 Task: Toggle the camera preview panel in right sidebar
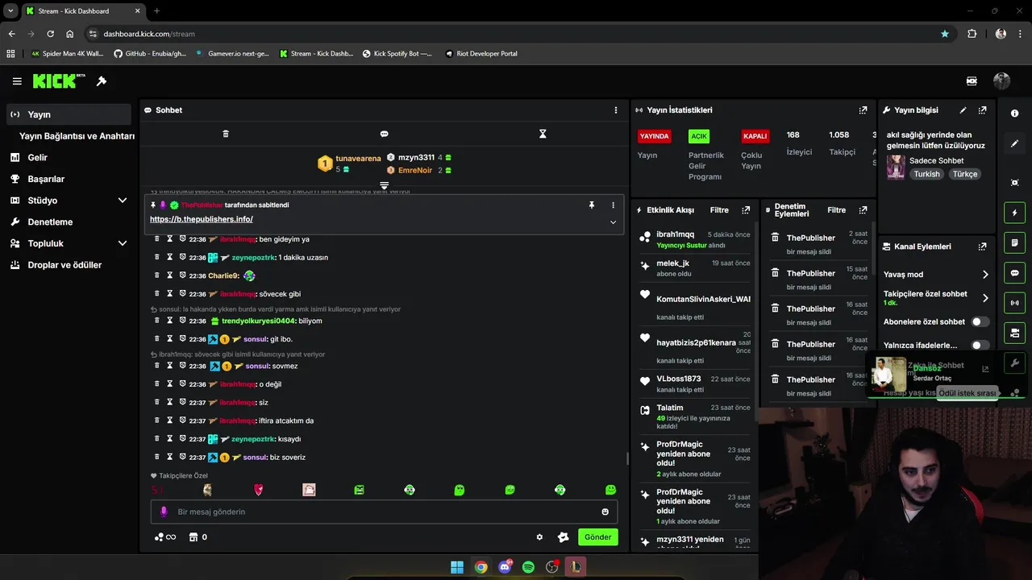[1014, 333]
